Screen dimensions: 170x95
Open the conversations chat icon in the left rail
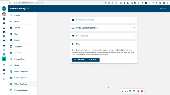click(x=4, y=36)
